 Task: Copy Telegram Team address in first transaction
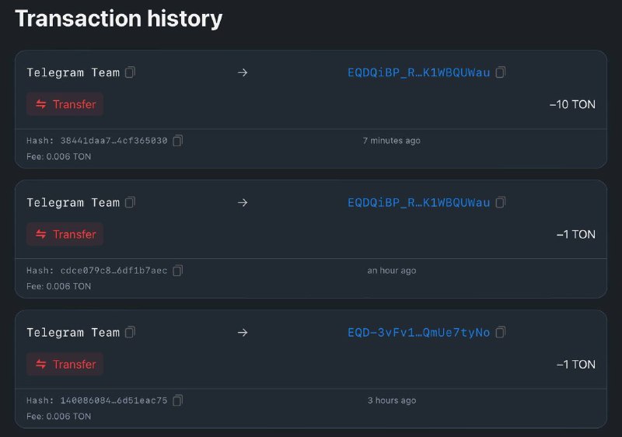pos(130,72)
